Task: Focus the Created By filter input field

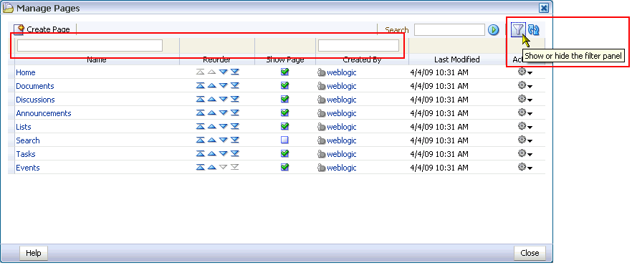Action: tap(359, 46)
